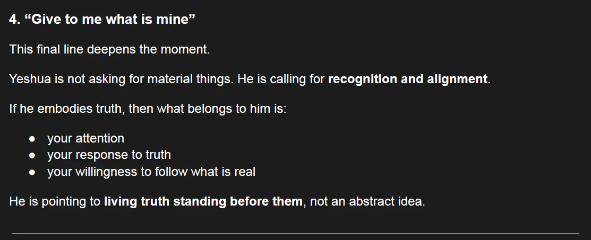The height and width of the screenshot is (240, 591).
Task: Click the horizontal divider line at bottom
Action: [x=295, y=234]
